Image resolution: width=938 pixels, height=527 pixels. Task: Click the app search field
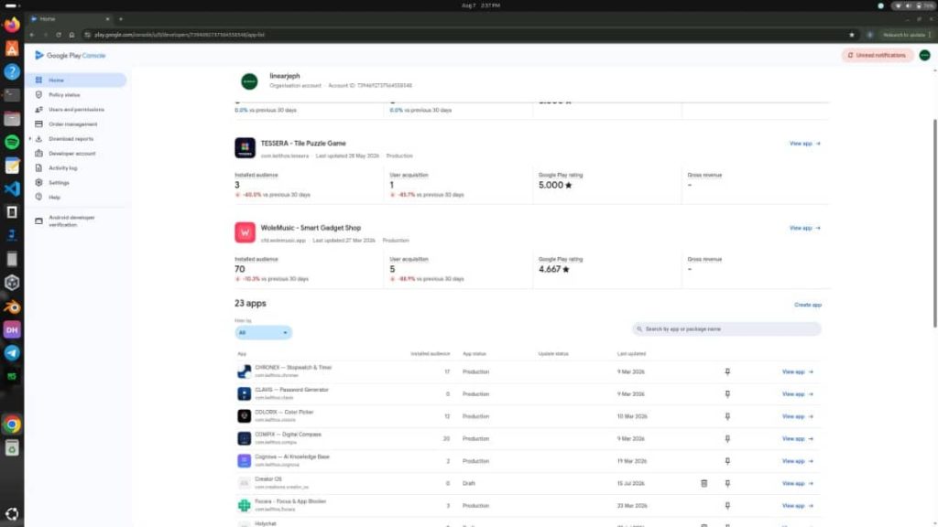[x=726, y=329]
